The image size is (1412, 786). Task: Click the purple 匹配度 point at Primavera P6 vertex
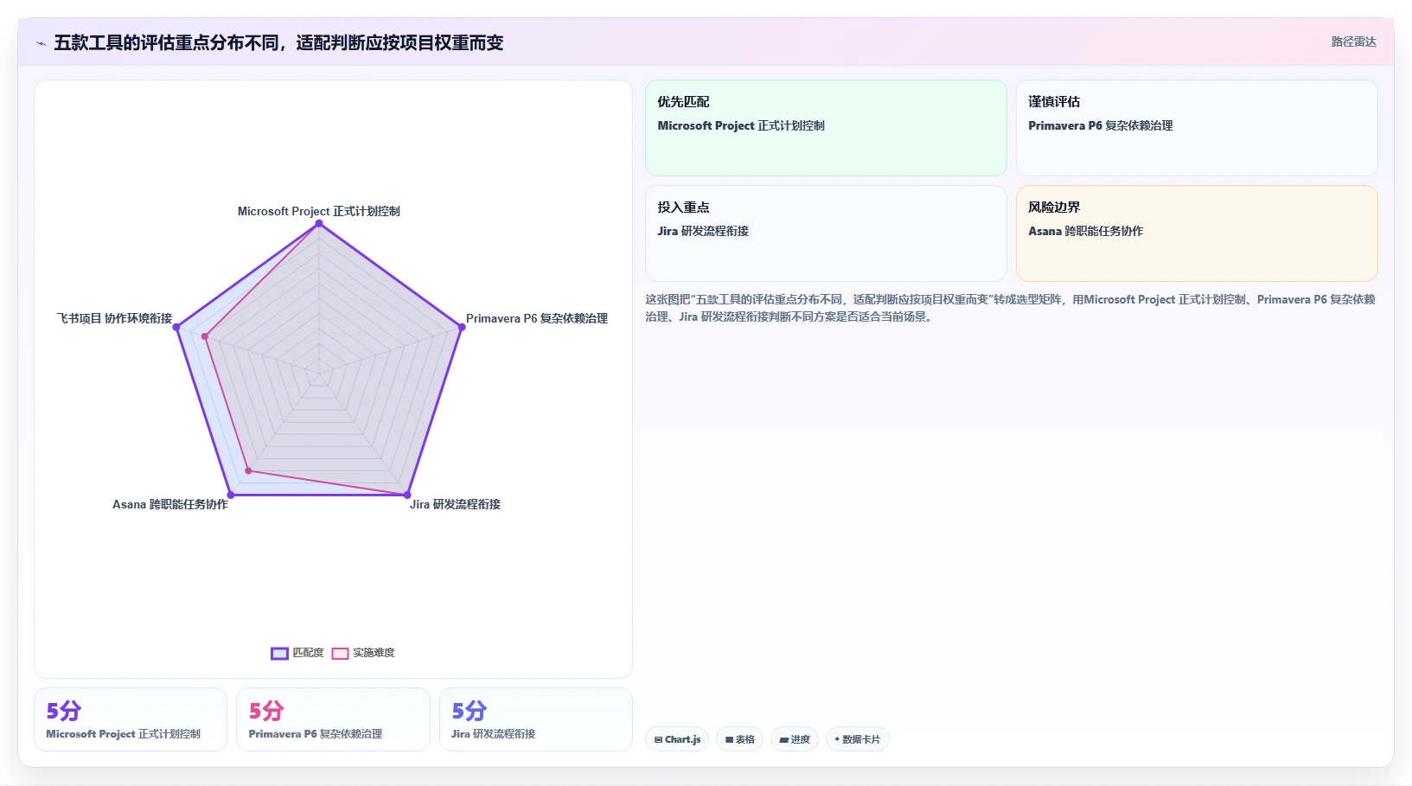pyautogui.click(x=461, y=327)
